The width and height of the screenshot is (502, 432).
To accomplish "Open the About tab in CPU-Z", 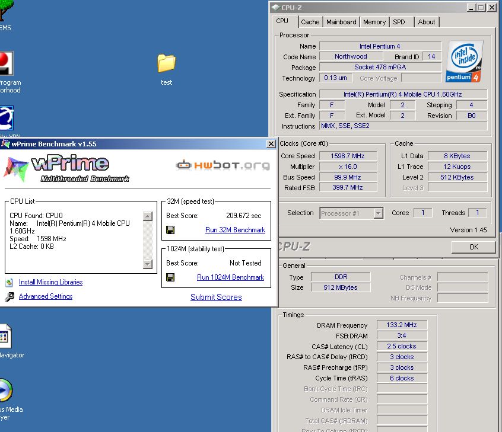I will point(427,22).
